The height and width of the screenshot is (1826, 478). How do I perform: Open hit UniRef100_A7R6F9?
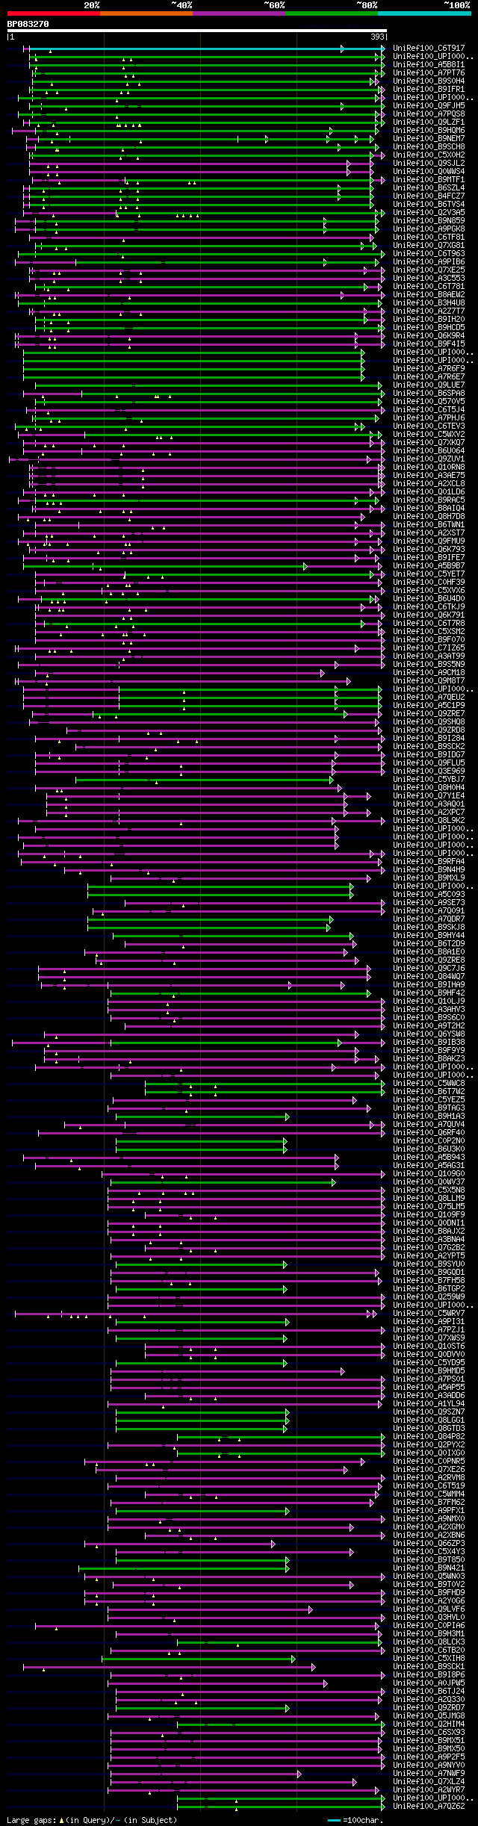point(429,369)
